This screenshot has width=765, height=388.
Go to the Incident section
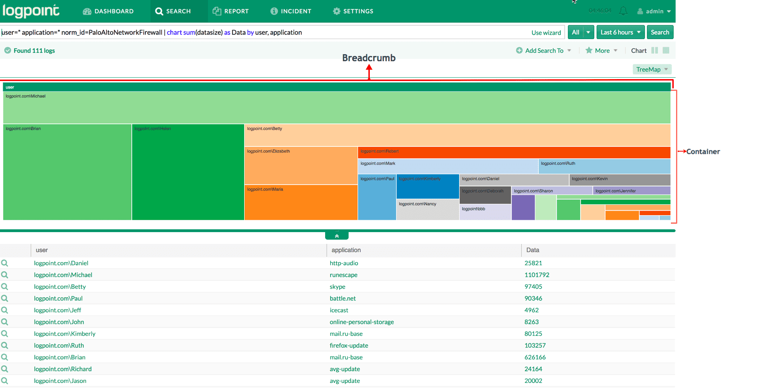pyautogui.click(x=291, y=11)
